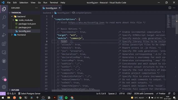This screenshot has height=100, width=178.
Task: Place cursor on "module": "commonjs" line
Action: (x=70, y=38)
